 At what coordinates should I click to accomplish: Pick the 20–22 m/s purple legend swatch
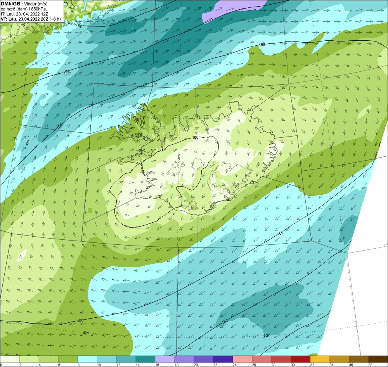pyautogui.click(x=204, y=359)
